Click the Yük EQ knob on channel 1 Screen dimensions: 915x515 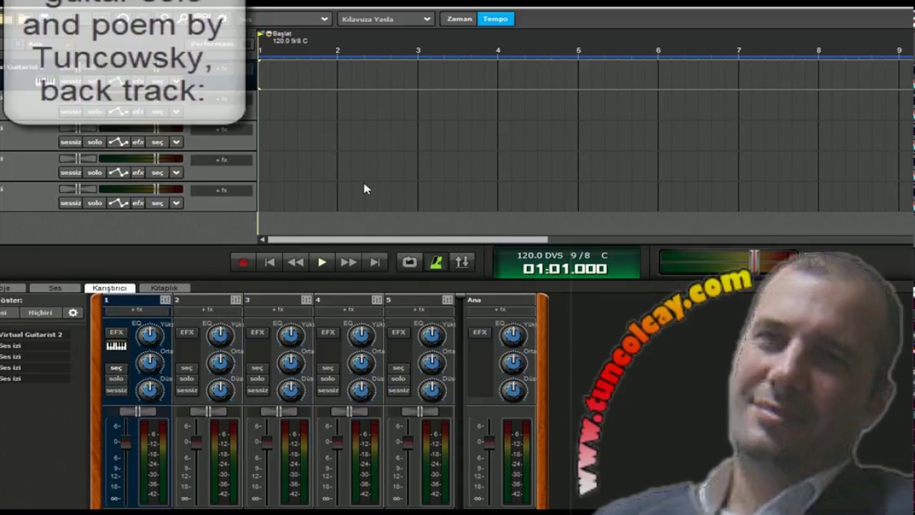(149, 335)
